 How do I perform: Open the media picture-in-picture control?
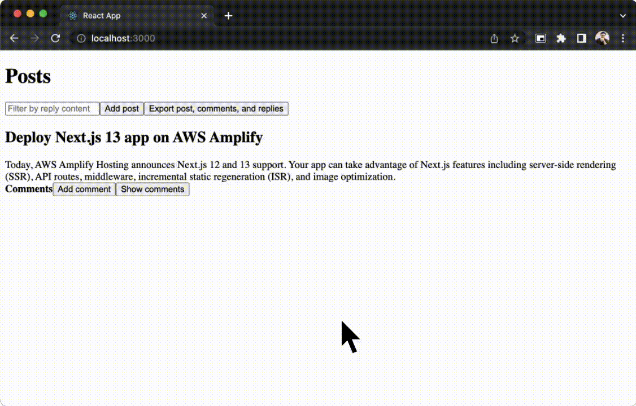coord(540,38)
